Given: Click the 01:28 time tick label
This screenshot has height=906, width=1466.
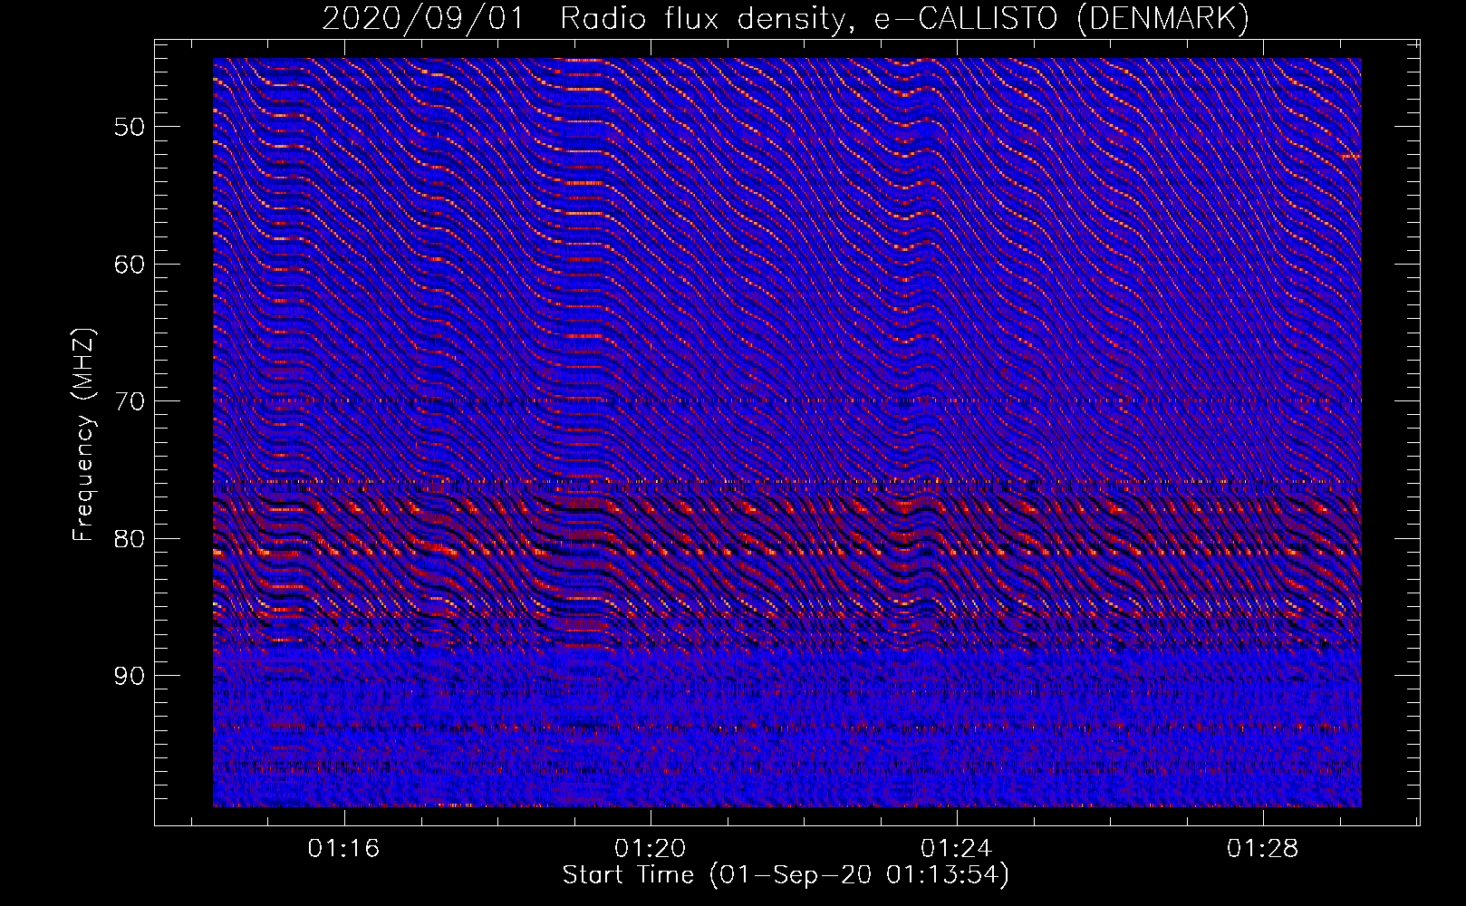Looking at the screenshot, I should pyautogui.click(x=1262, y=849).
